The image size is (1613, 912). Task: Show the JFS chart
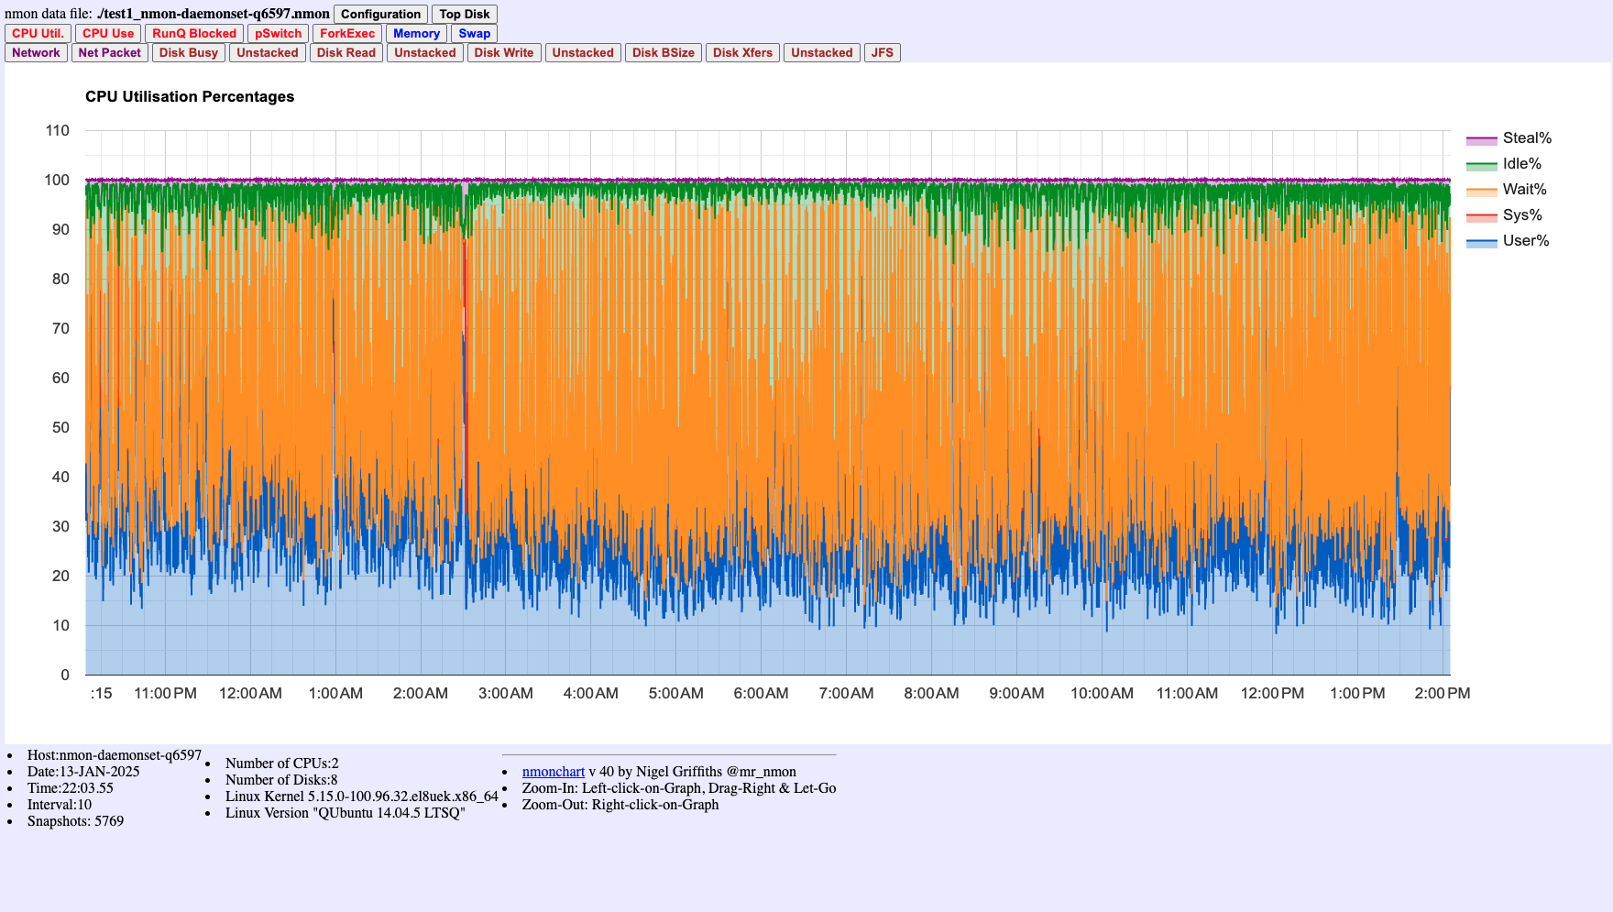[x=882, y=52]
